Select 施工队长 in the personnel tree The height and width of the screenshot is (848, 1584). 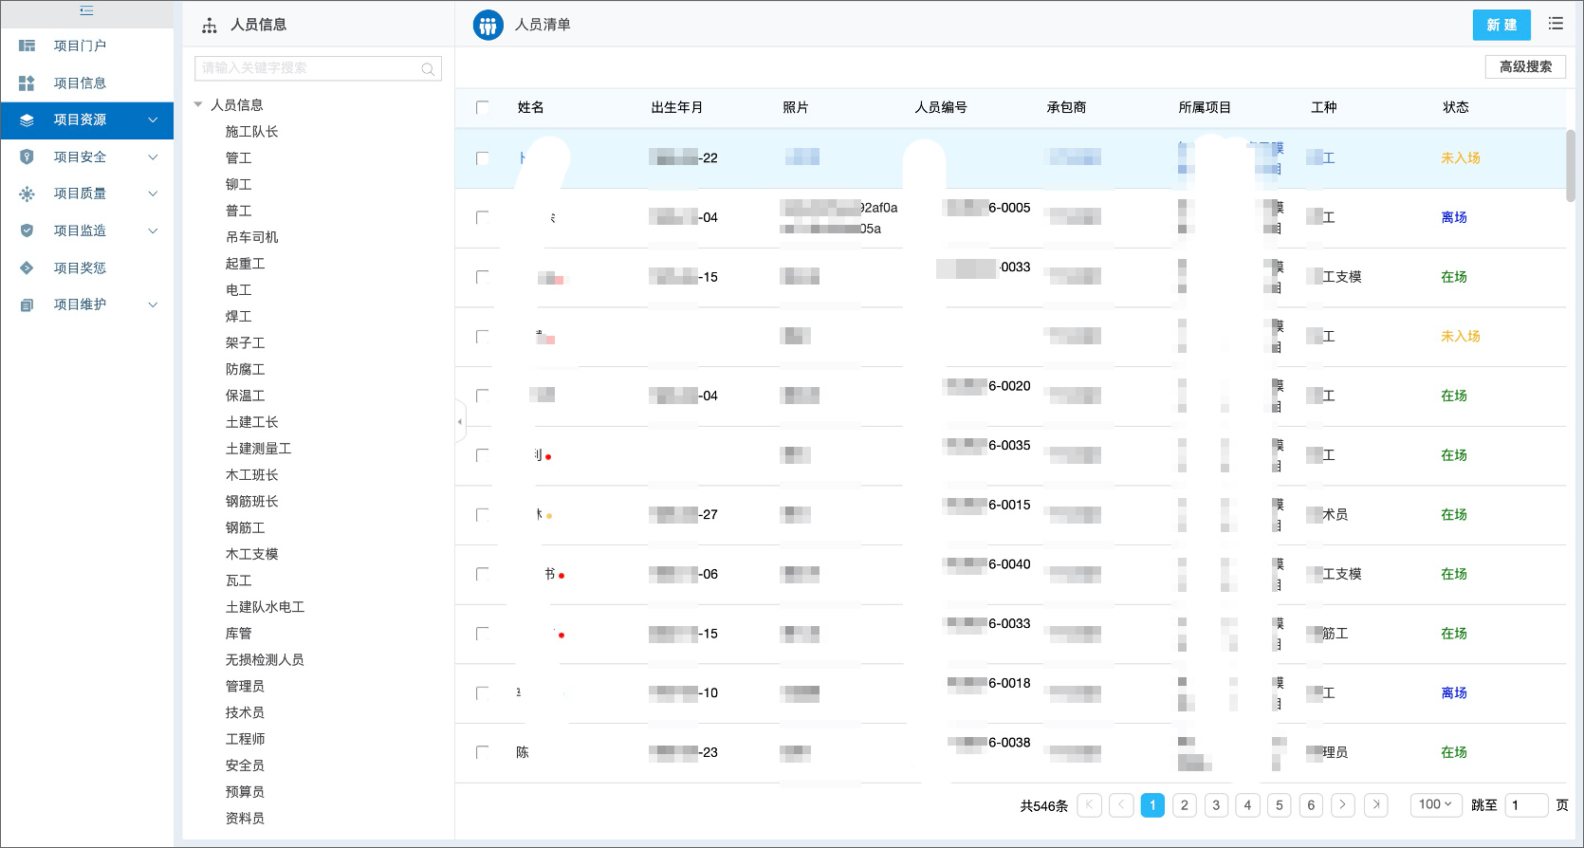(251, 132)
